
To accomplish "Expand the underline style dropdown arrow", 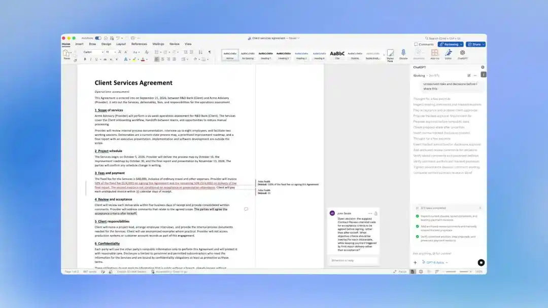I will pos(100,59).
